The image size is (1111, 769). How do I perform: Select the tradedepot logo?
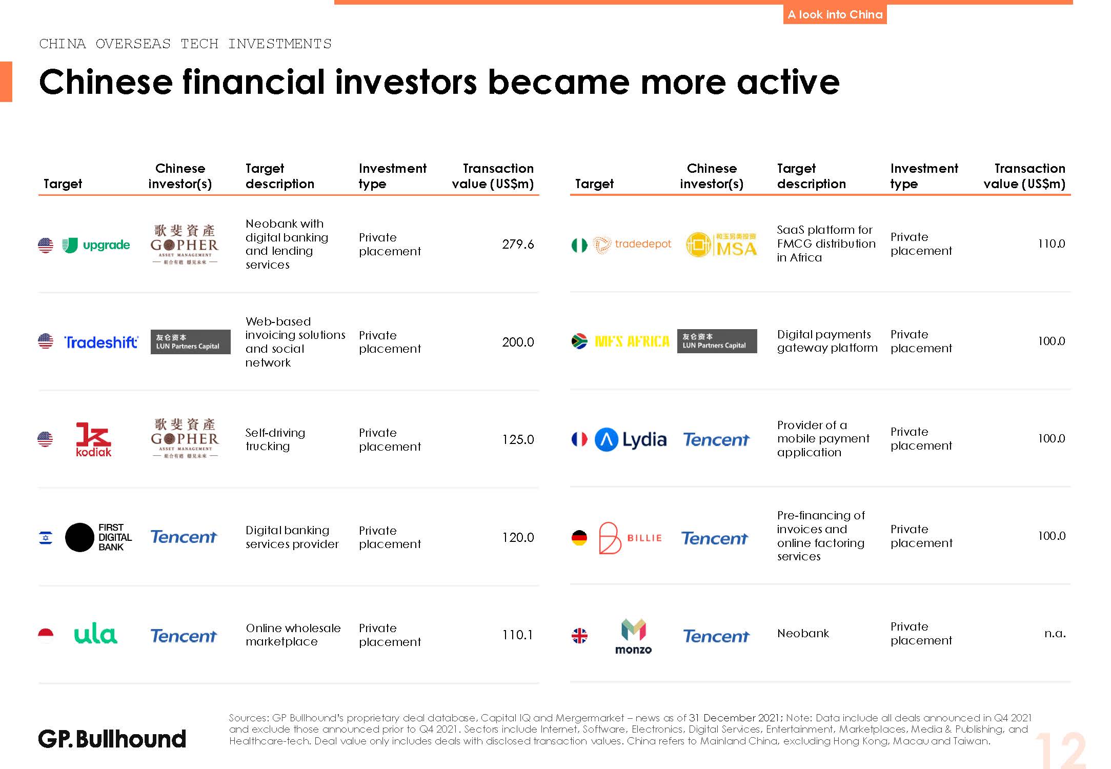632,245
